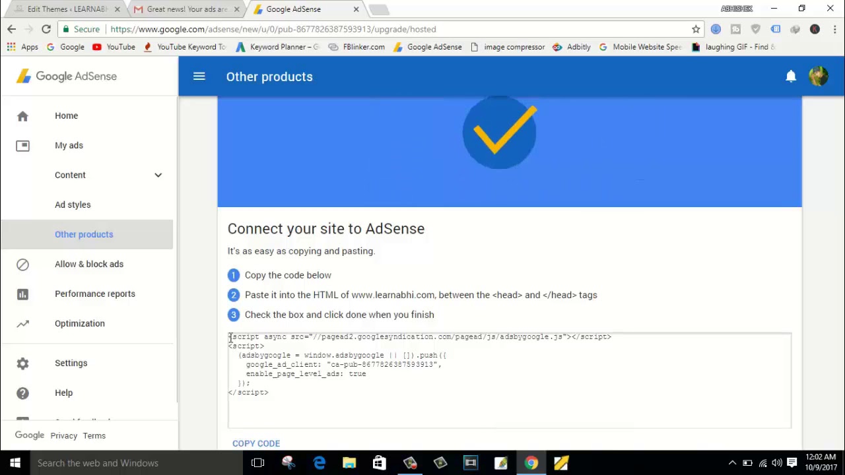Go to Home in the sidebar
This screenshot has width=845, height=475.
66,116
